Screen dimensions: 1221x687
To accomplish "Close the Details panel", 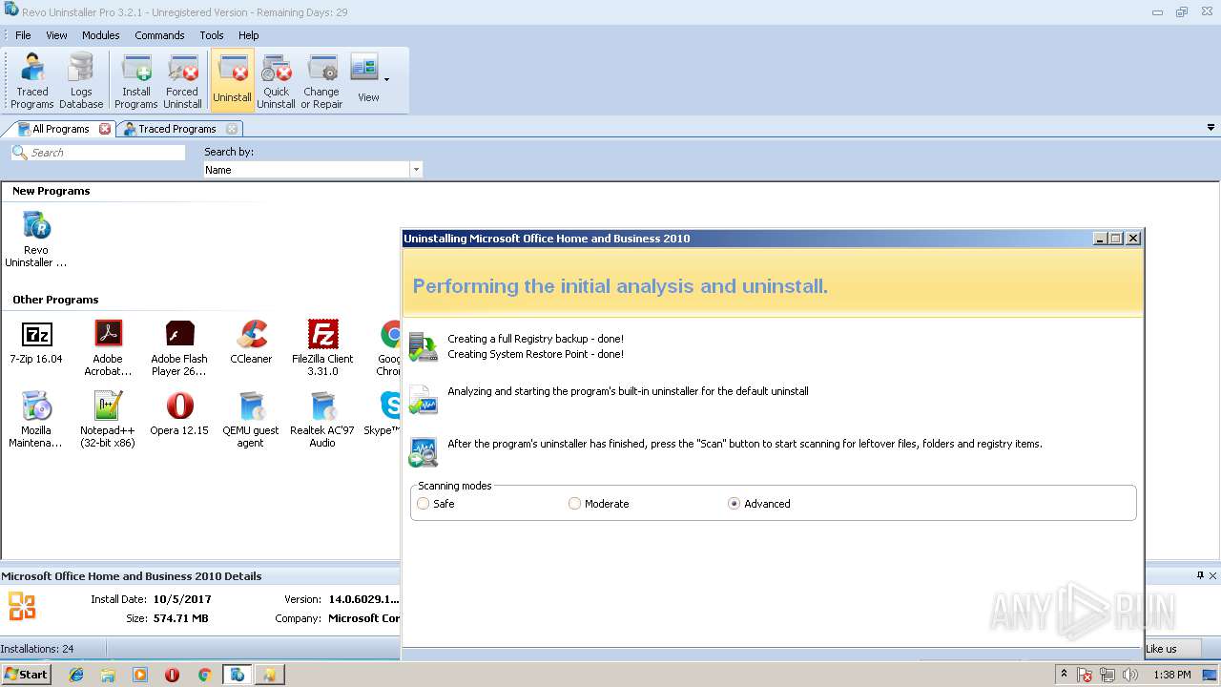I will [x=1213, y=575].
